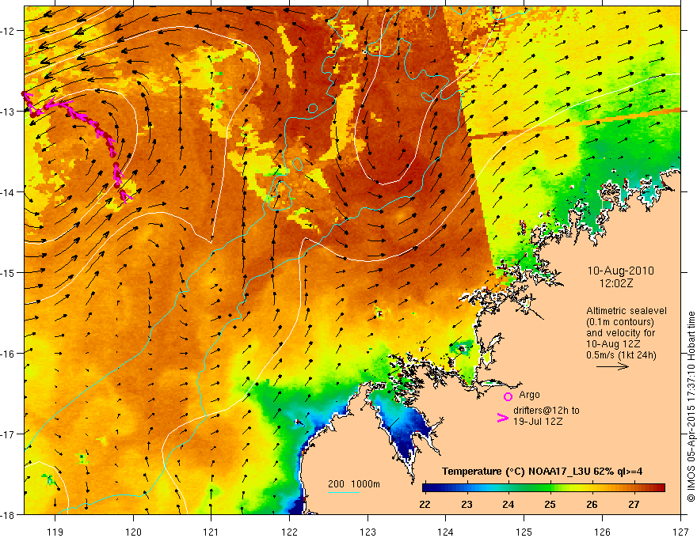Click the latitude axis label '-17'

(8, 434)
